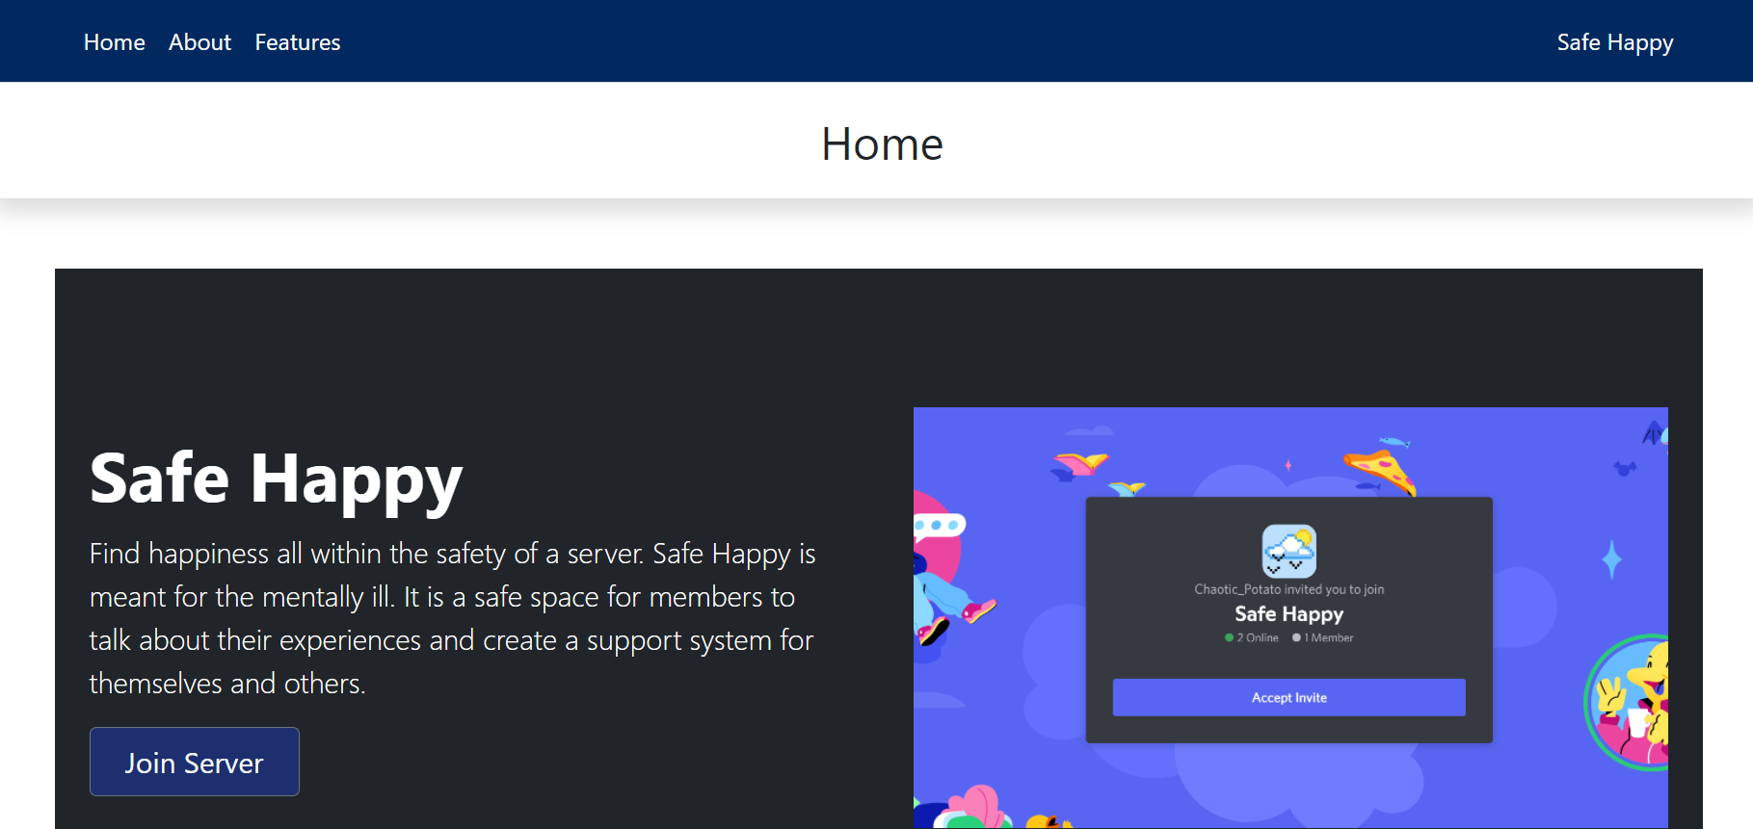Click the 'Safe Happy' hero title

click(x=276, y=479)
